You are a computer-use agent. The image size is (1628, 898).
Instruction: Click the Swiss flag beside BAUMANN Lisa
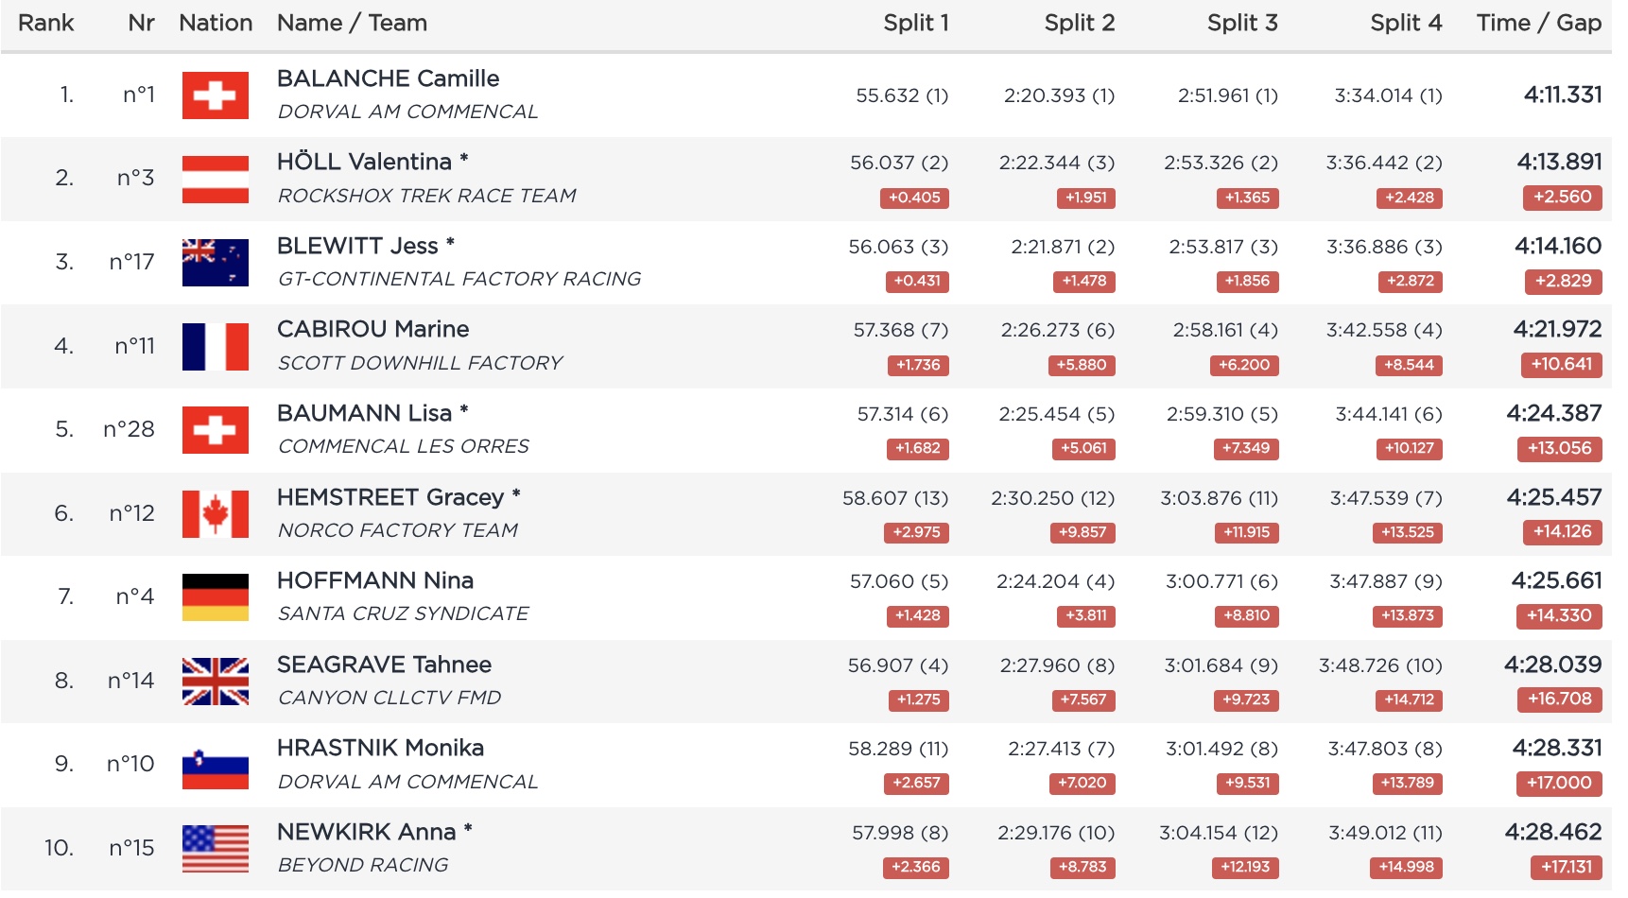coord(216,430)
